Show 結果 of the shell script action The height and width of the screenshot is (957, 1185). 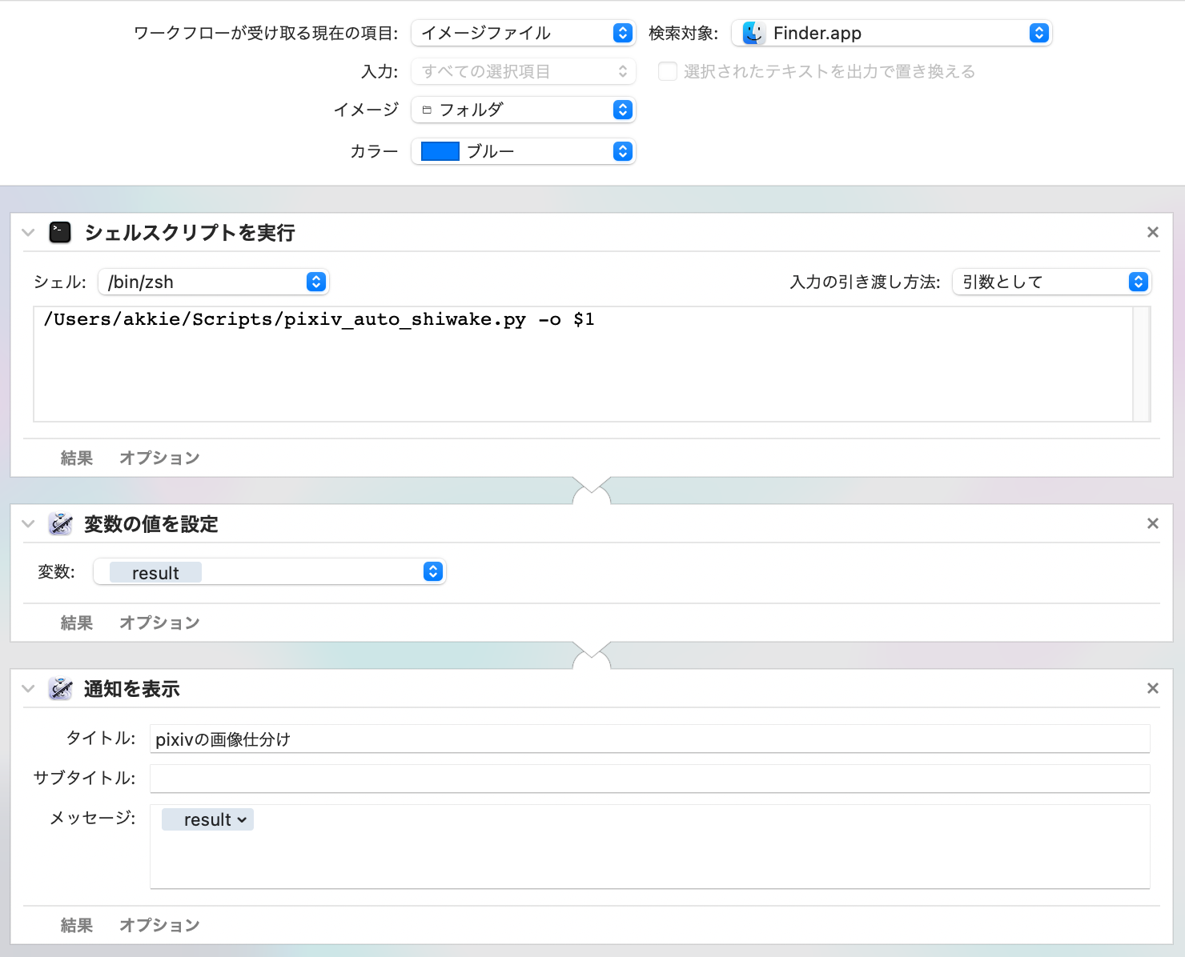pyautogui.click(x=77, y=458)
